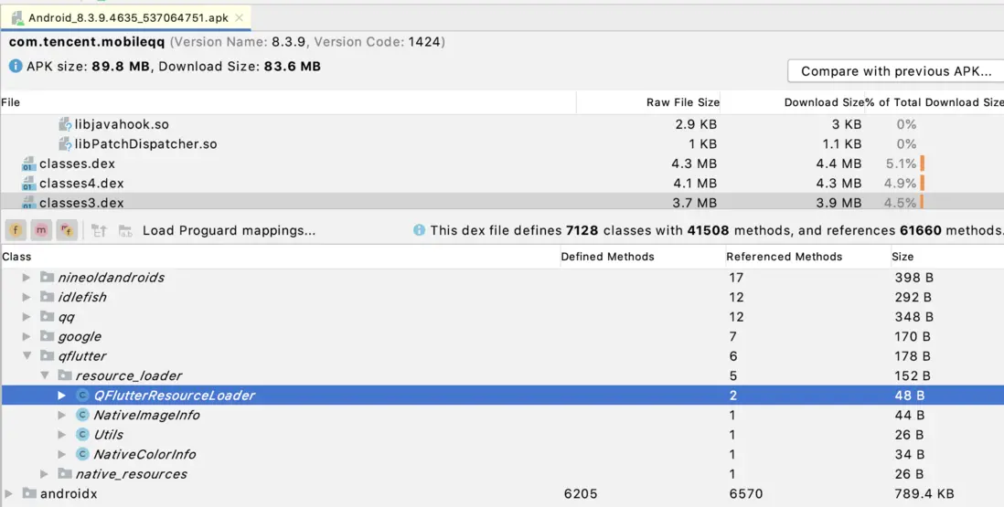1004x507 pixels.
Task: Sort by Class column header
Action: pyautogui.click(x=280, y=257)
